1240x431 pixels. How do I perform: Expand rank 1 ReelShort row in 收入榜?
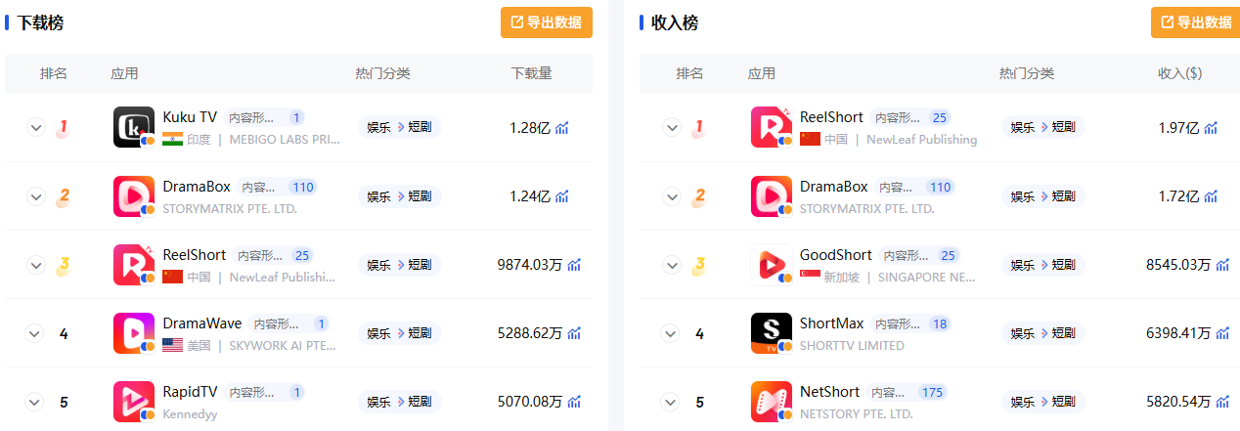(672, 128)
